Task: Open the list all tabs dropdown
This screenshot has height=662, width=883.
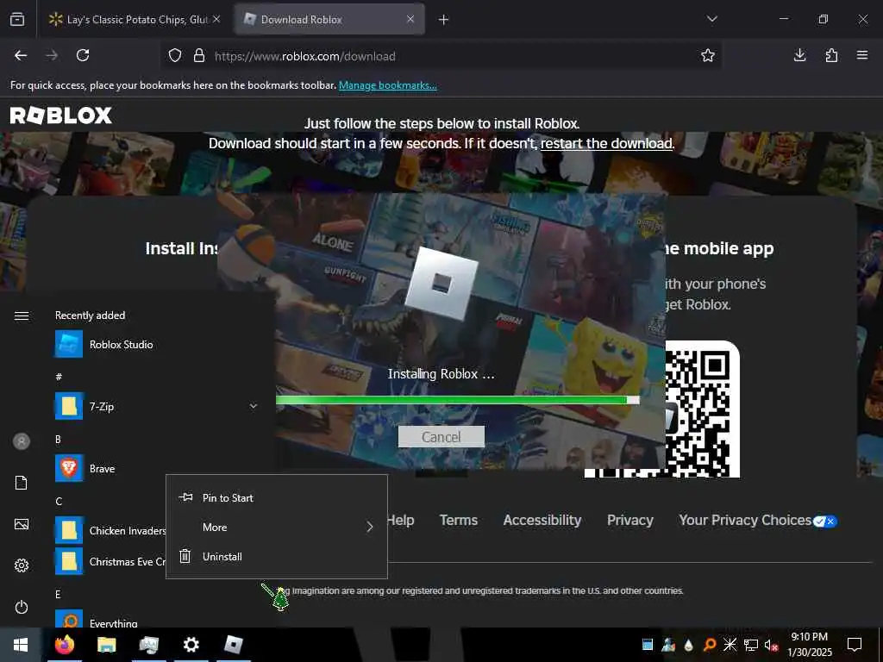Action: 711,19
